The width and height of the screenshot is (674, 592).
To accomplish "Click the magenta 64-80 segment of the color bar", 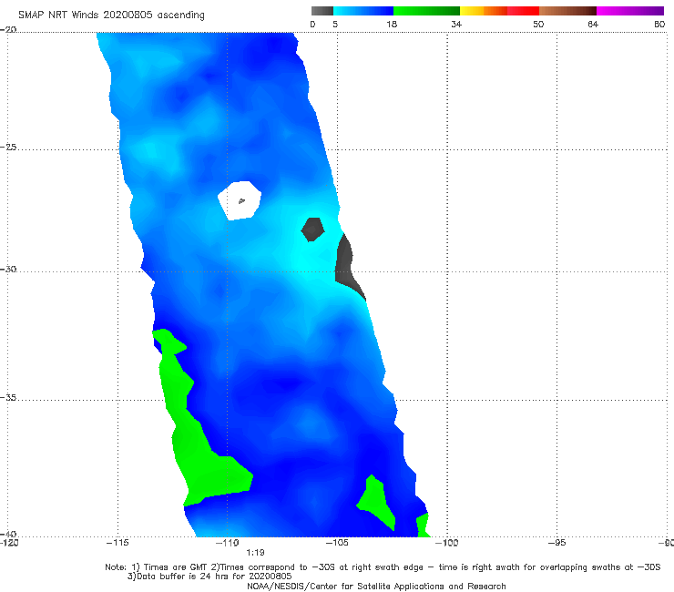I will tap(630, 11).
